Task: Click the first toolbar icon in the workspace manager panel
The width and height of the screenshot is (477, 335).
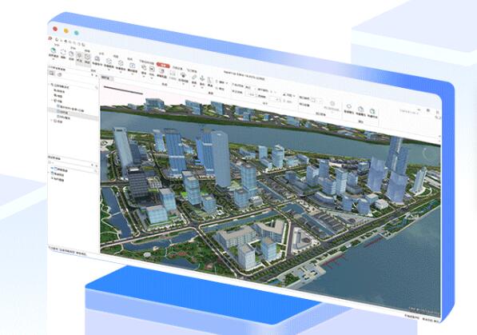Action: tap(52, 74)
